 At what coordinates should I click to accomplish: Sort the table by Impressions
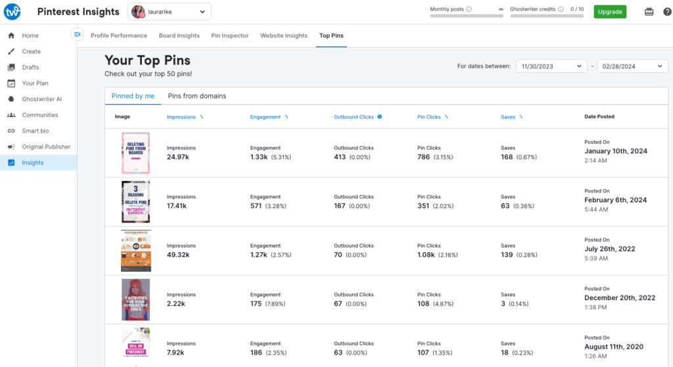click(x=185, y=117)
